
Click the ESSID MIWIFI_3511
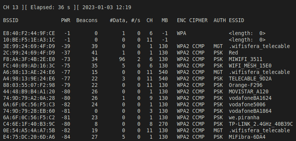246,59
